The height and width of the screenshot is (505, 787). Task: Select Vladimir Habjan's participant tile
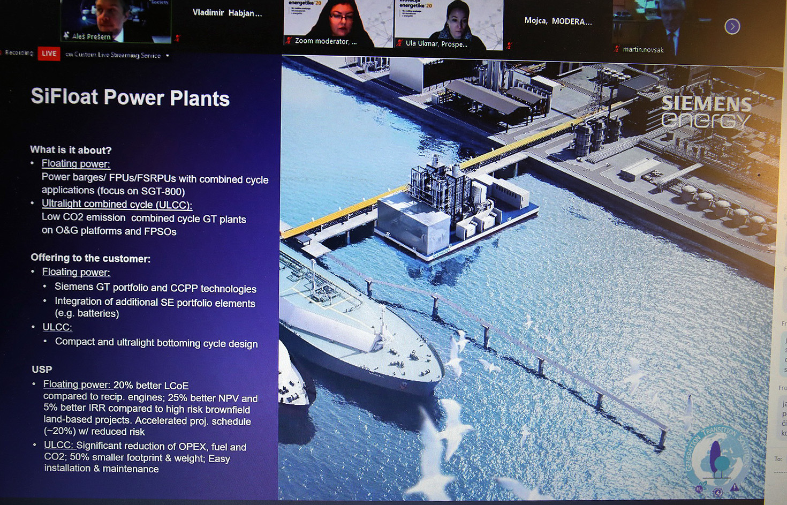click(227, 21)
